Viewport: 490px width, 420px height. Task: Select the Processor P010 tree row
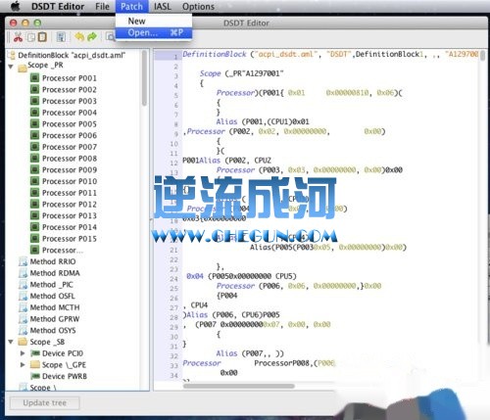(x=70, y=181)
